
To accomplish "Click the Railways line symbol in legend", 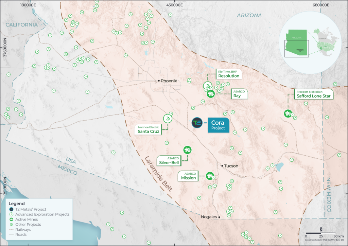I will coord(11,230).
